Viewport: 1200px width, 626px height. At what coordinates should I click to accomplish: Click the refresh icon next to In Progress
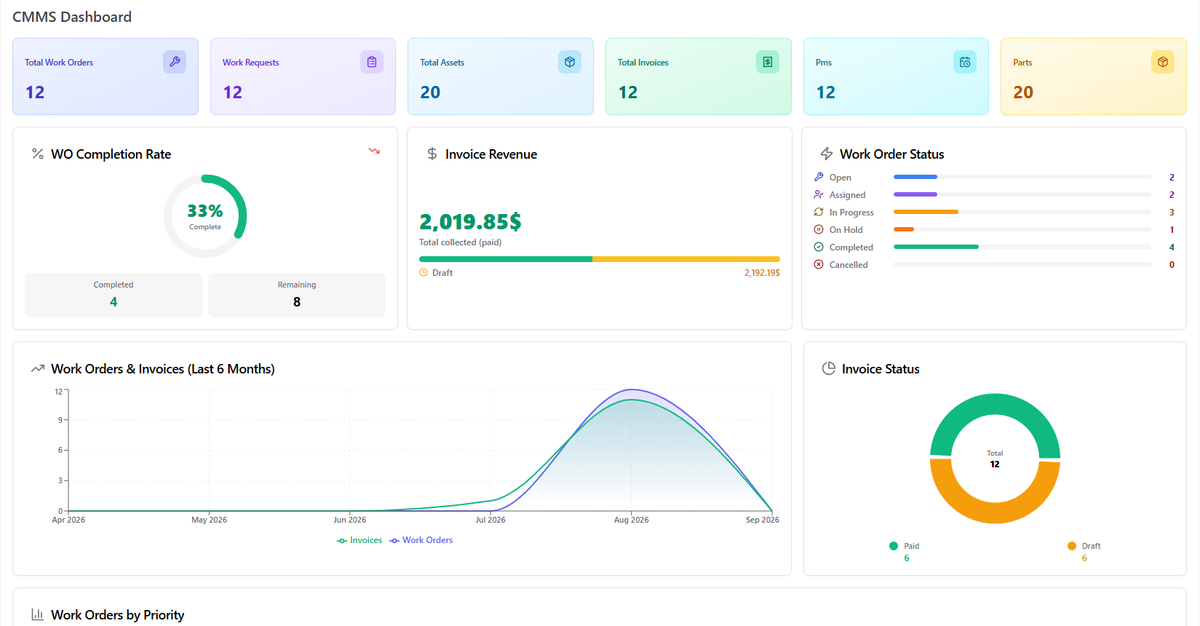click(x=819, y=212)
